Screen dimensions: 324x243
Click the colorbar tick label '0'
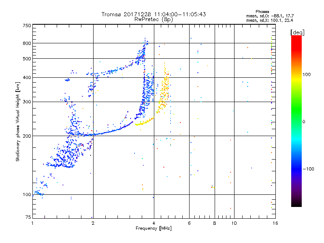[x=304, y=122]
